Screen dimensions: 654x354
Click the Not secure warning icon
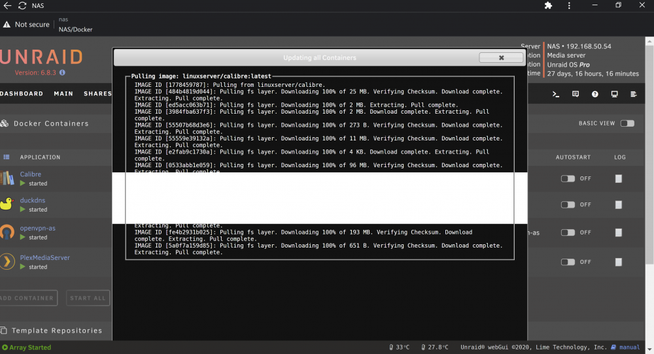(7, 25)
